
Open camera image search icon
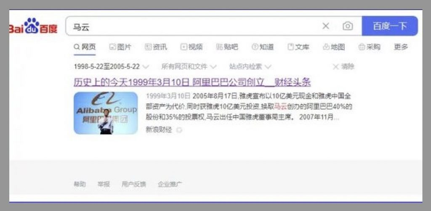pyautogui.click(x=348, y=26)
